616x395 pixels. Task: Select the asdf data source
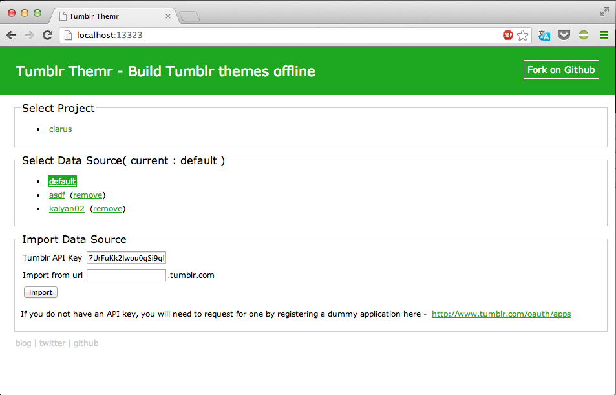[x=57, y=195]
